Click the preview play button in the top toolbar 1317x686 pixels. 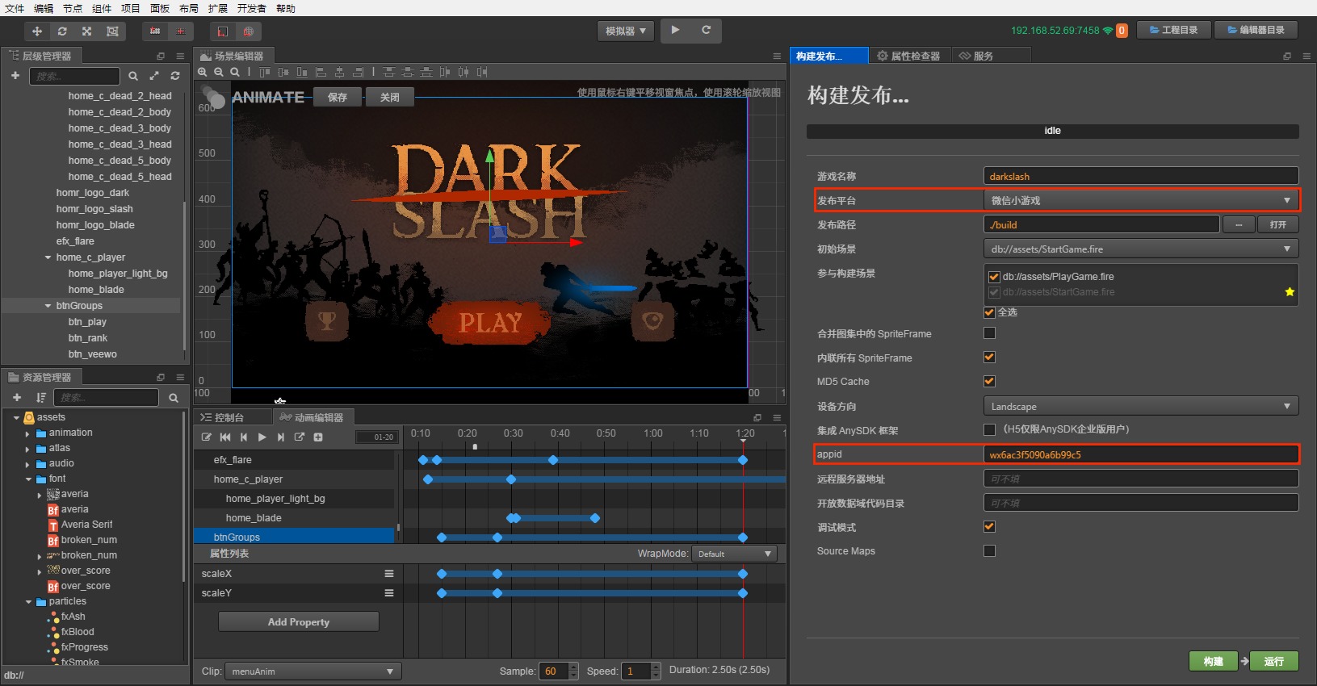(675, 31)
